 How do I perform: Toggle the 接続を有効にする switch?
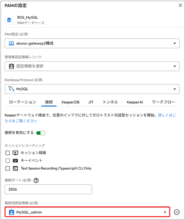41,133
